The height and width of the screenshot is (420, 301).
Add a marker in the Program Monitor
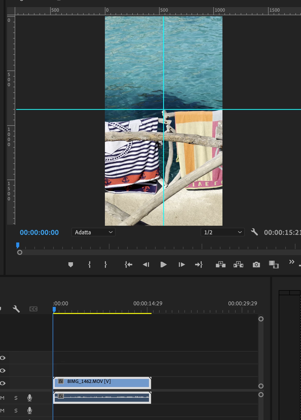tap(71, 265)
